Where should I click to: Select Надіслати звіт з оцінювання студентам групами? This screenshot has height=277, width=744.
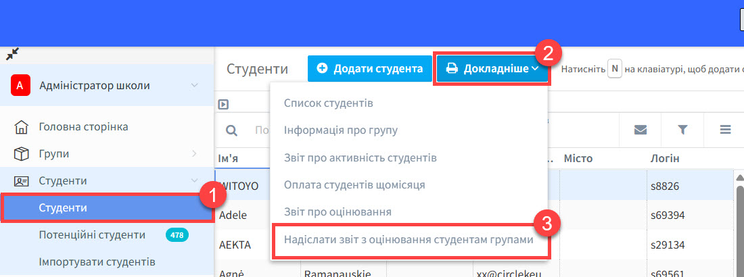point(409,240)
